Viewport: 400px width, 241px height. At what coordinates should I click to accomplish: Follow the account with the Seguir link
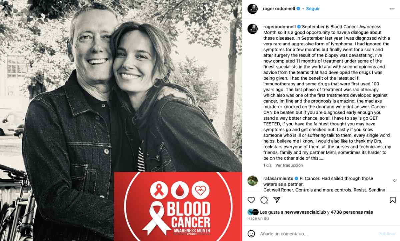tap(313, 9)
